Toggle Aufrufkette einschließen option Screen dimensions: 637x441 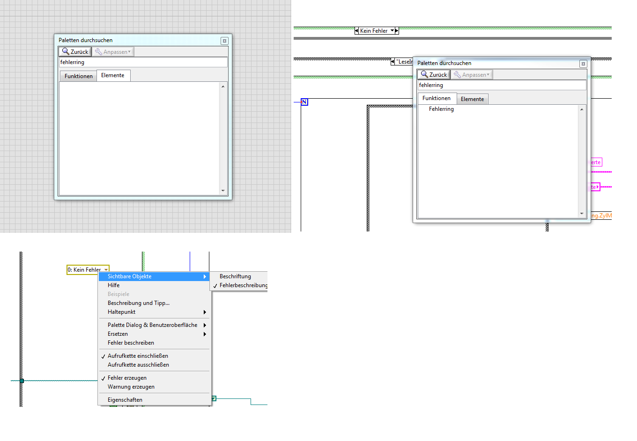(x=154, y=356)
